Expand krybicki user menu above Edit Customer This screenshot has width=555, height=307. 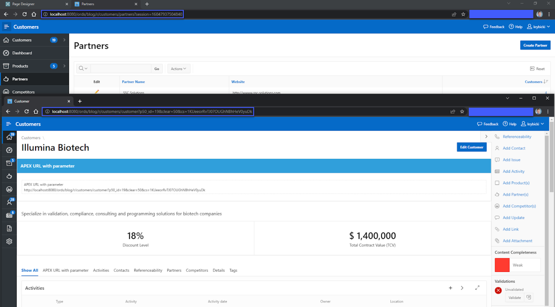pyautogui.click(x=533, y=124)
